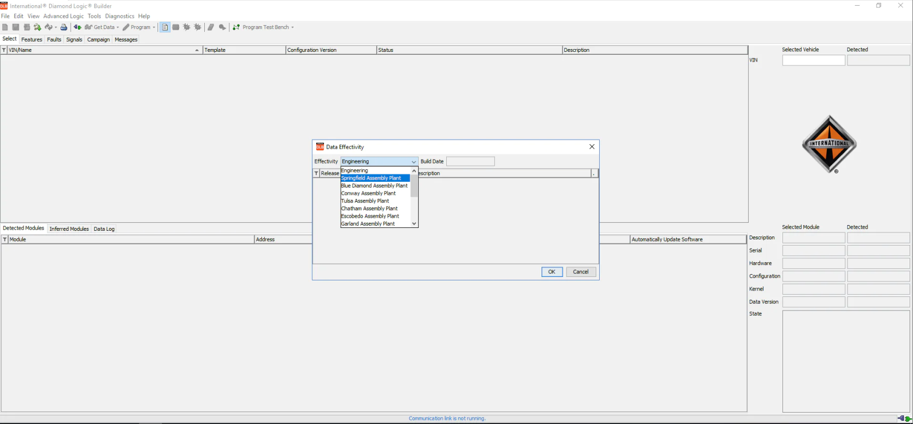Open the View menu

(x=34, y=16)
